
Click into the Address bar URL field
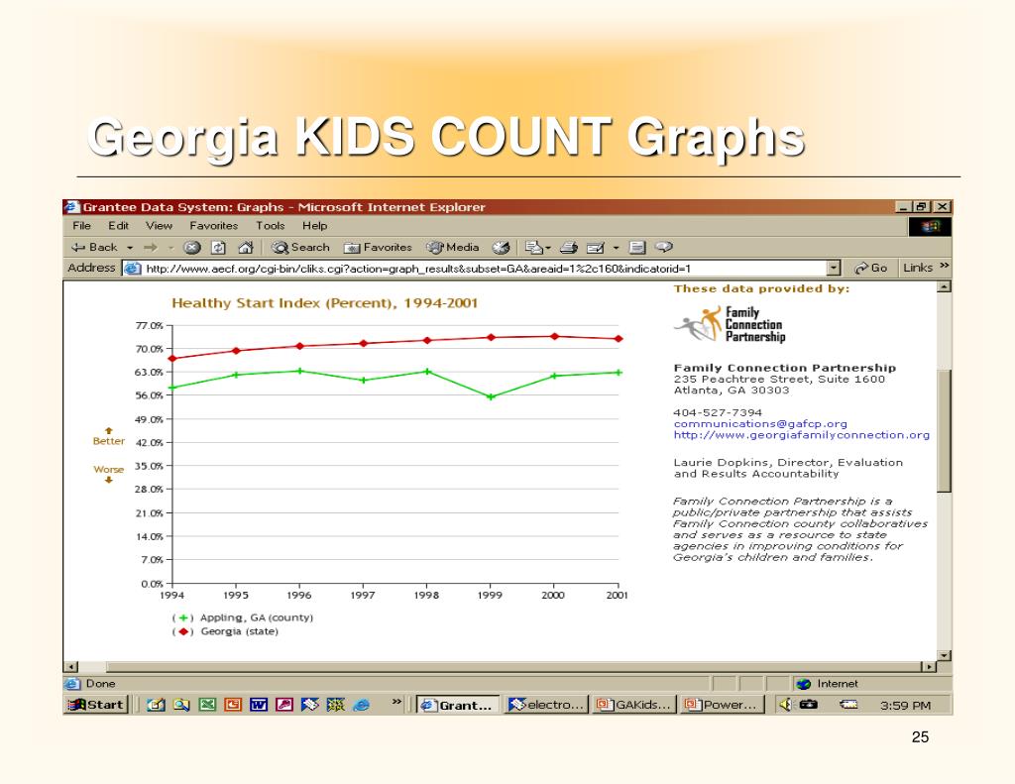pos(476,268)
